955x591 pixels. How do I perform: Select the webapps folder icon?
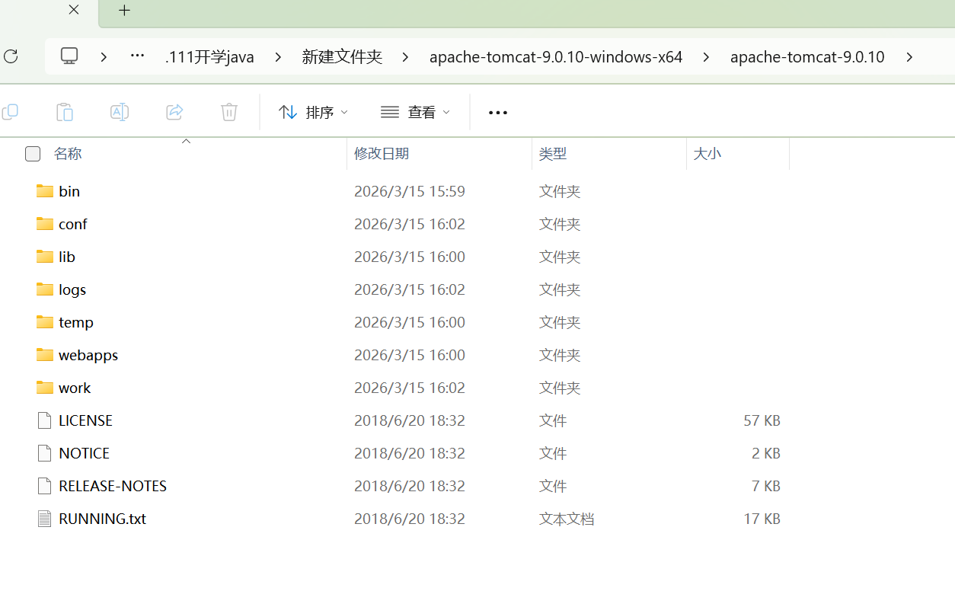pyautogui.click(x=45, y=355)
